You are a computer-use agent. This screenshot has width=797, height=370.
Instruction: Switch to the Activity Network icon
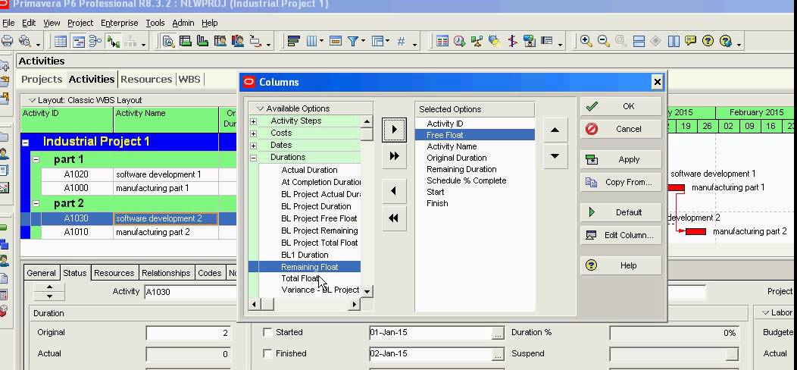tap(95, 42)
